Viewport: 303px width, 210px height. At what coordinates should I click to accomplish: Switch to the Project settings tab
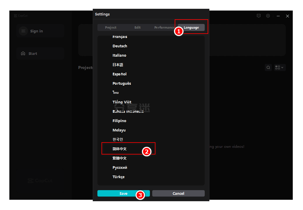coord(111,27)
